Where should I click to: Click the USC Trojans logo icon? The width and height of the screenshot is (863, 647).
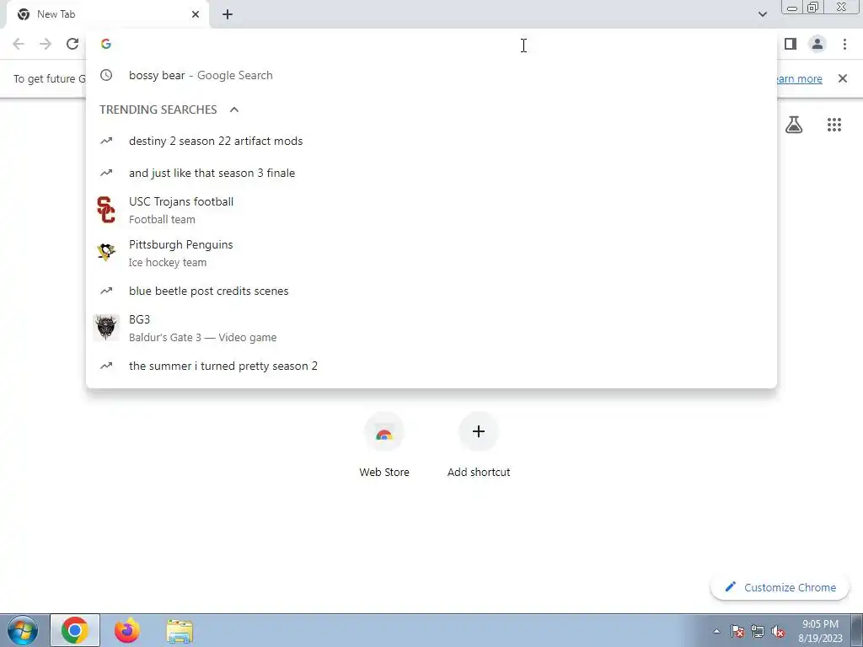click(106, 210)
